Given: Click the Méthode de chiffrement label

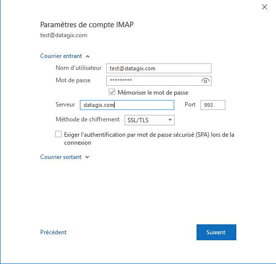Looking at the screenshot, I should coord(88,119).
